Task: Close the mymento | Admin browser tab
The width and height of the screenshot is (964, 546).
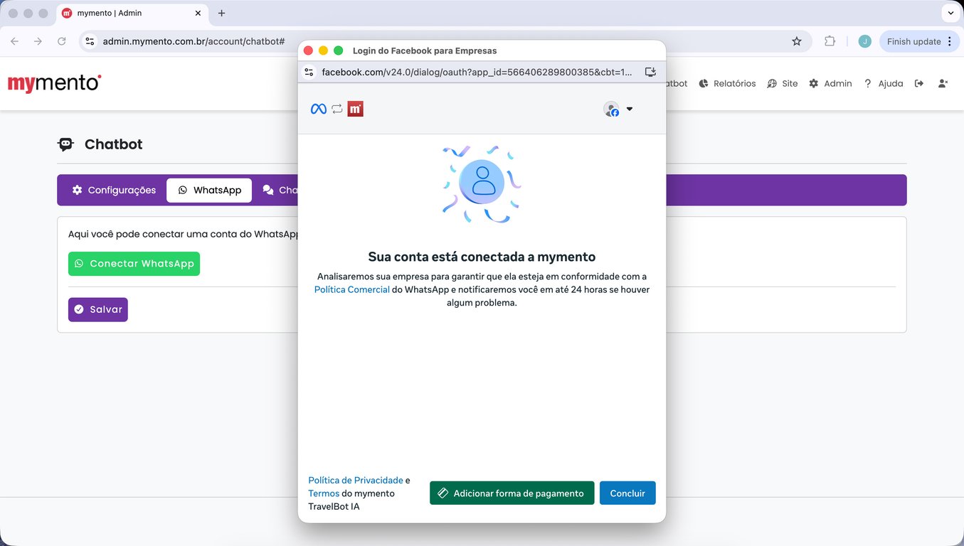Action: tap(198, 14)
